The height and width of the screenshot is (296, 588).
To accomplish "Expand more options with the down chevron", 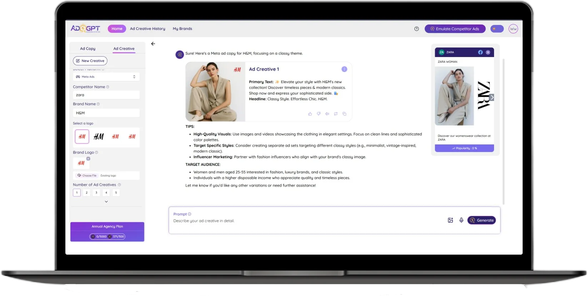I will coord(106,202).
